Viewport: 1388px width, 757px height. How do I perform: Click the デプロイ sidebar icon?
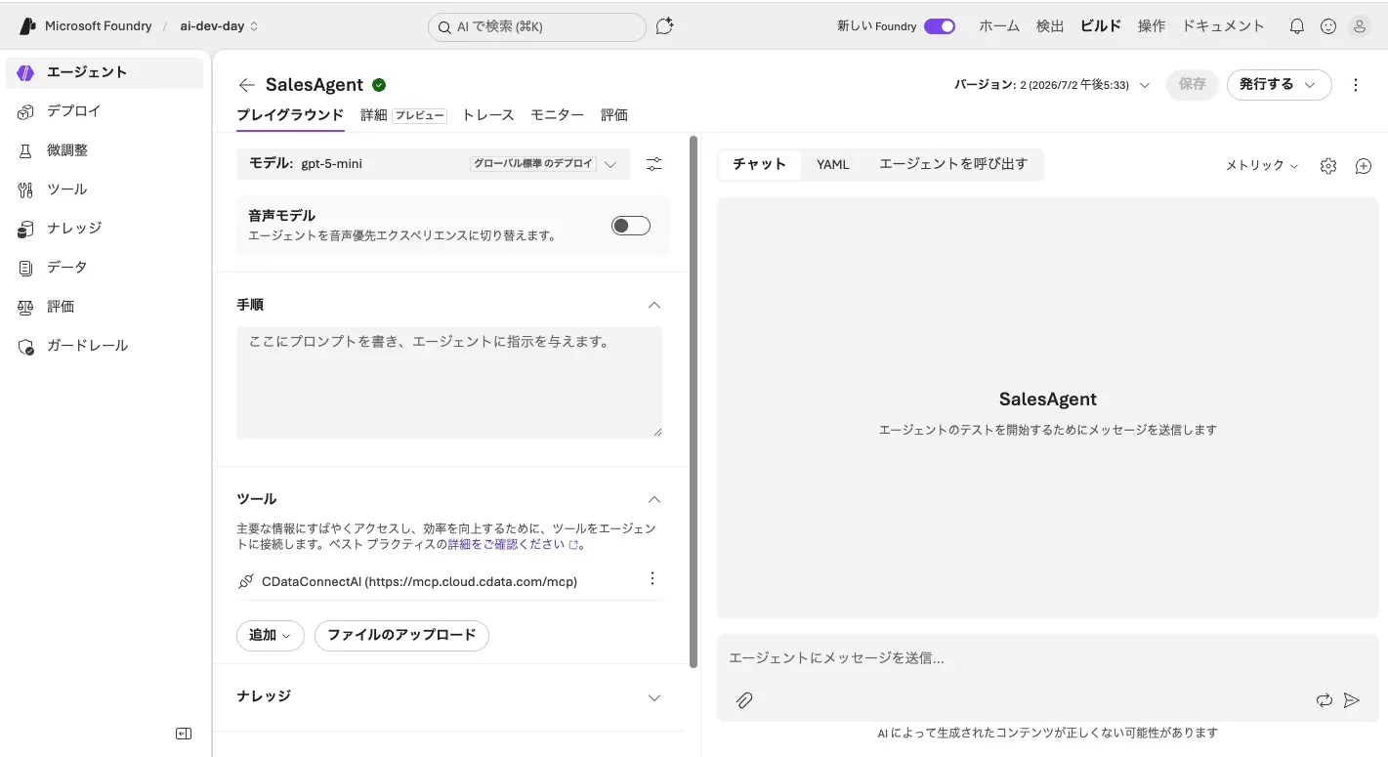(26, 111)
